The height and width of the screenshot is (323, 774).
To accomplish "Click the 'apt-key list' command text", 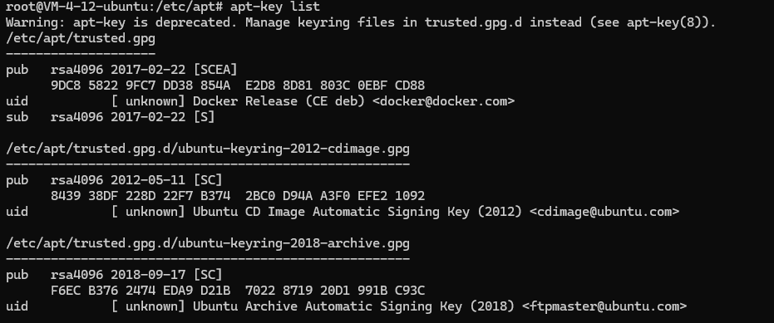I will coord(275,7).
